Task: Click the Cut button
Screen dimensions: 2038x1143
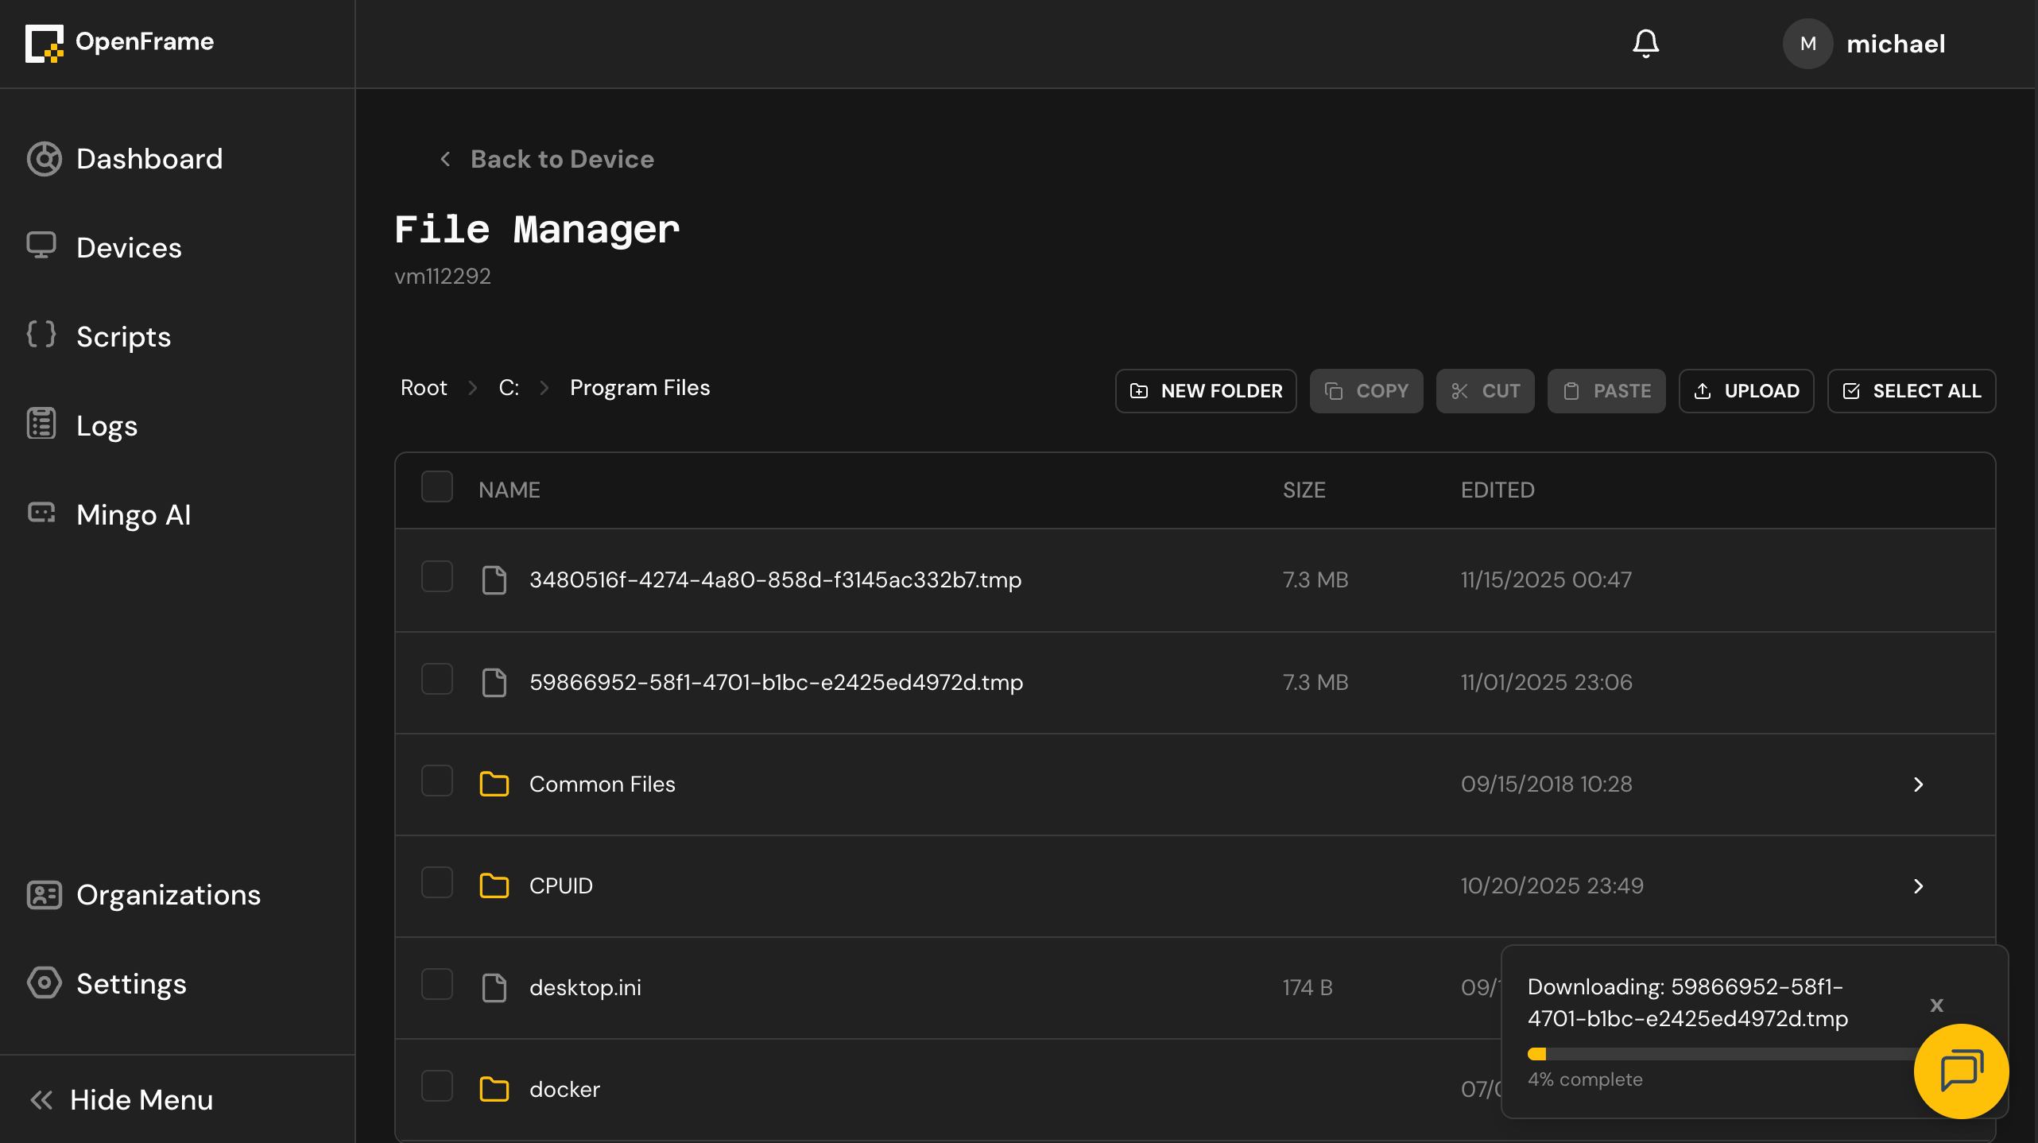Action: [1485, 391]
